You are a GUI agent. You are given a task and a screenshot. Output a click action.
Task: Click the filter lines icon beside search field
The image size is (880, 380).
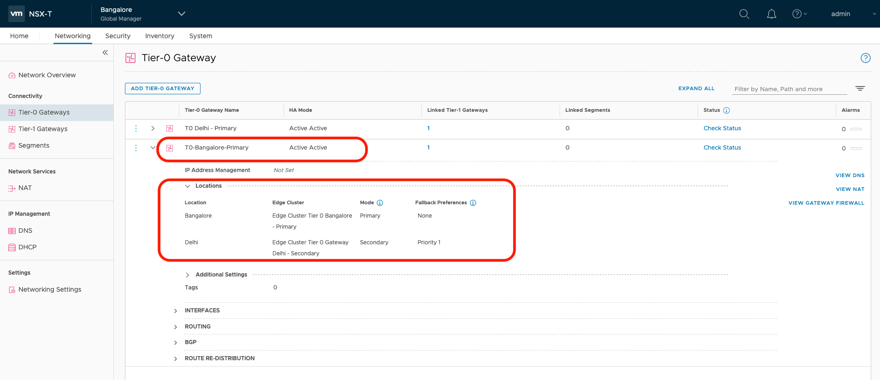point(860,88)
